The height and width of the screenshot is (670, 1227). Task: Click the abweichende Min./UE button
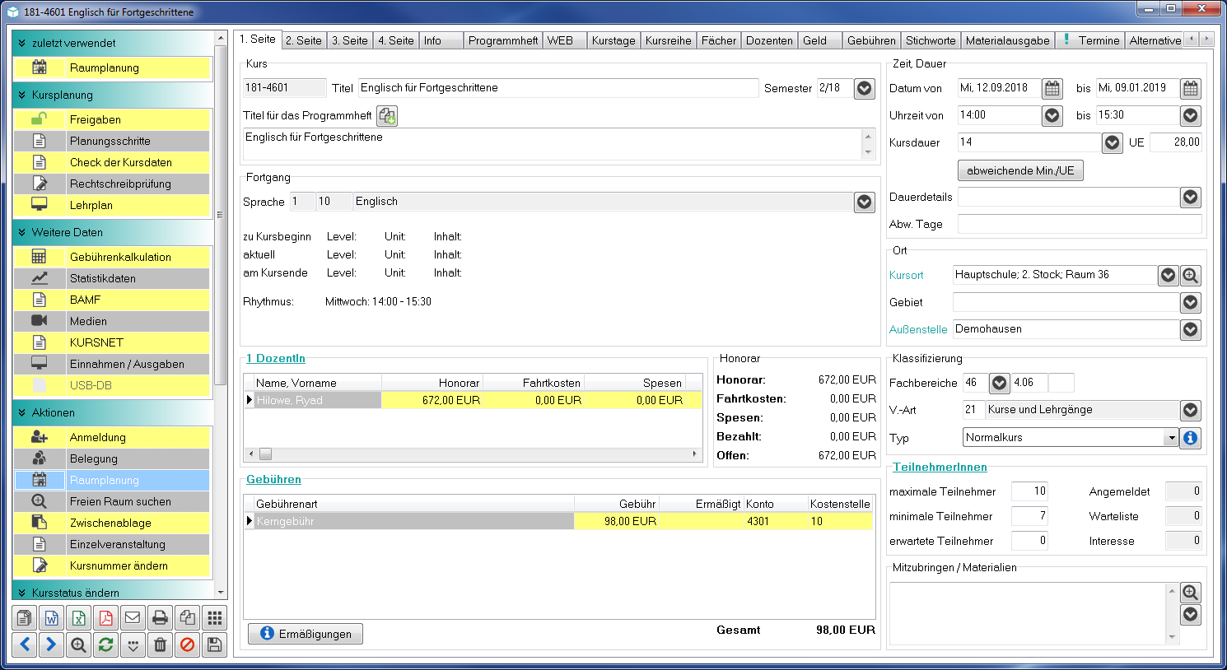point(1020,170)
